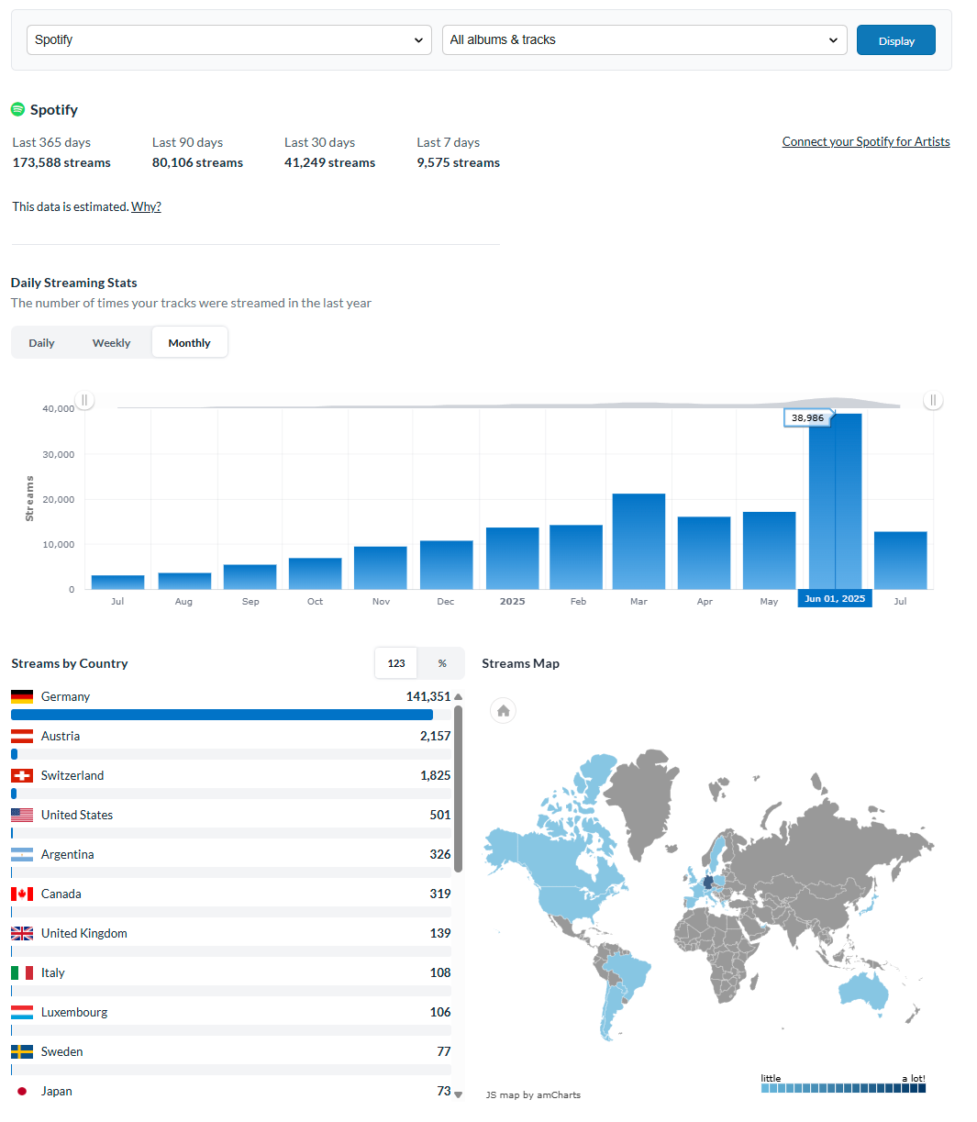Screen dimensions: 977x1122
Task: Click the Austria flag icon
Action: coord(22,737)
